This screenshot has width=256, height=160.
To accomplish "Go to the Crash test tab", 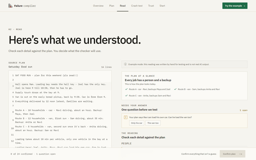I will pos(137,6).
